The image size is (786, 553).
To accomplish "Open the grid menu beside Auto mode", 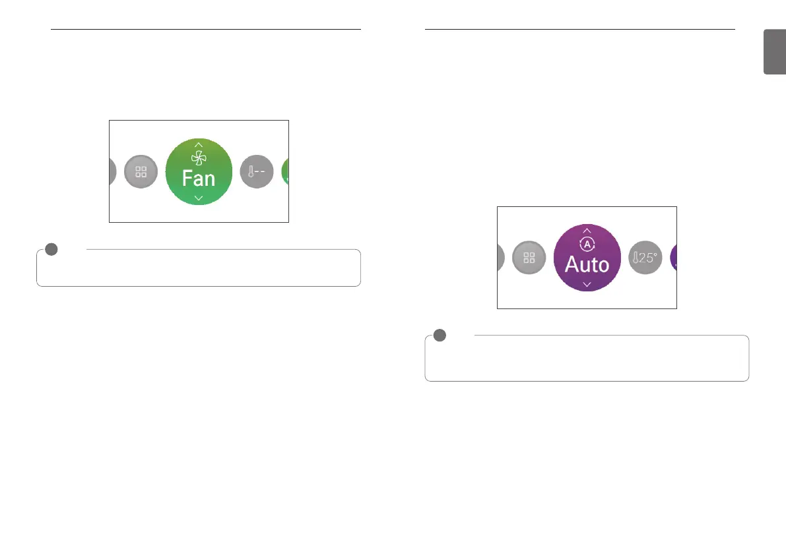I will click(529, 258).
